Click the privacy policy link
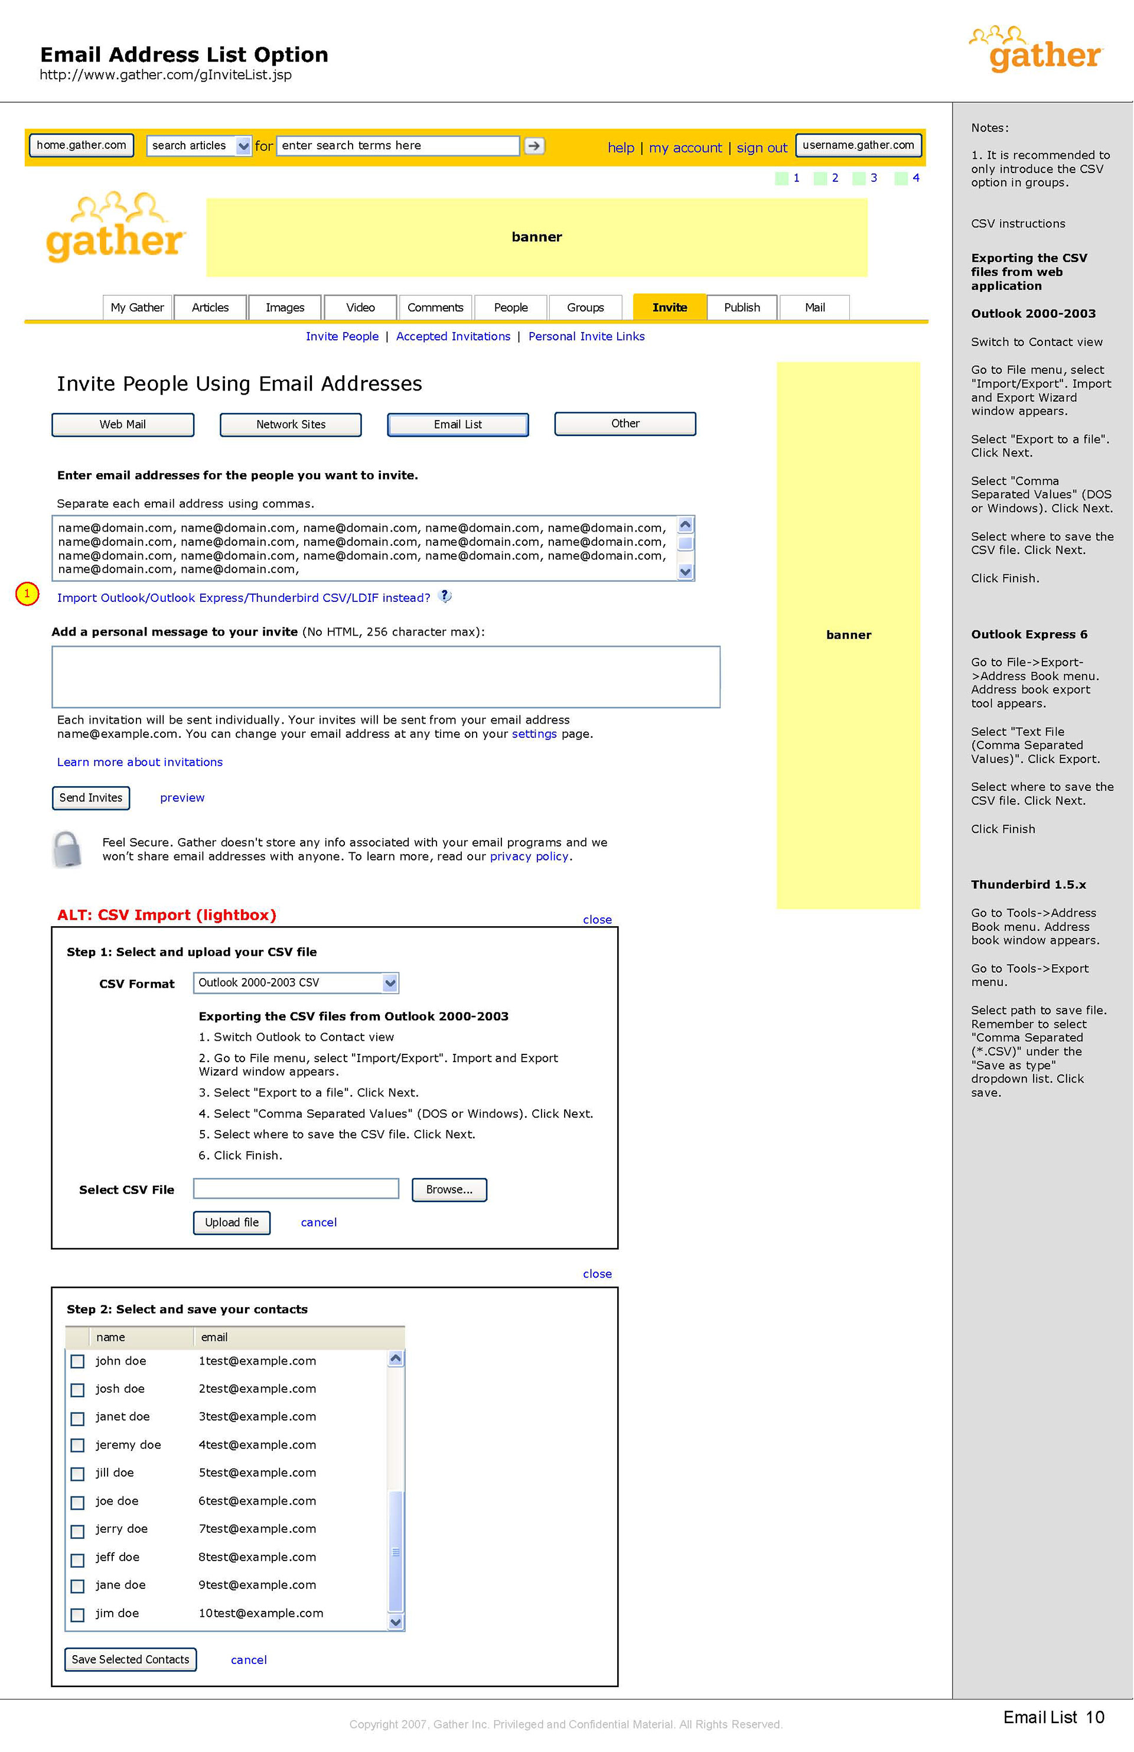Screen dimensions: 1134x1752 pos(529,856)
